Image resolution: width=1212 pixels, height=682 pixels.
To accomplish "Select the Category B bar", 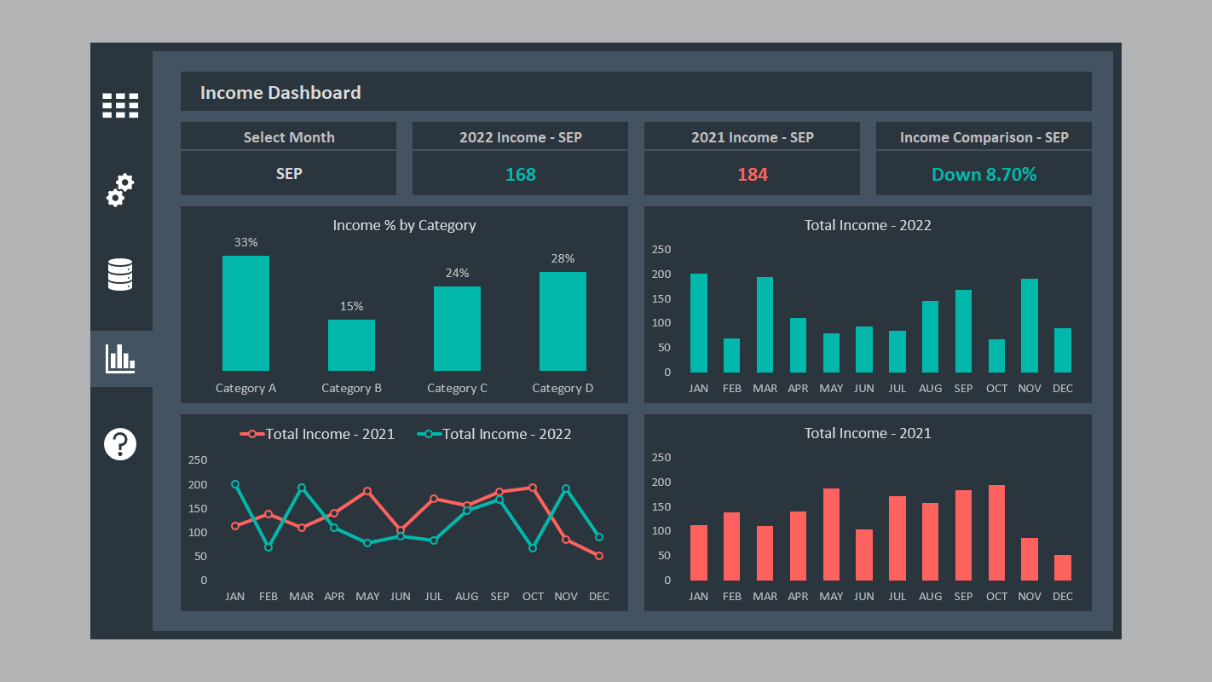I will click(351, 345).
